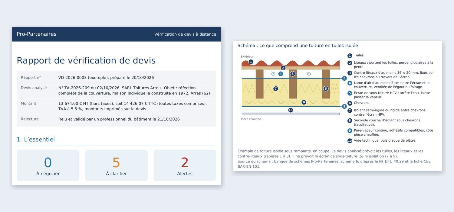Select the "Montant" row label
Screen dimensions: 454x212
click(28, 103)
